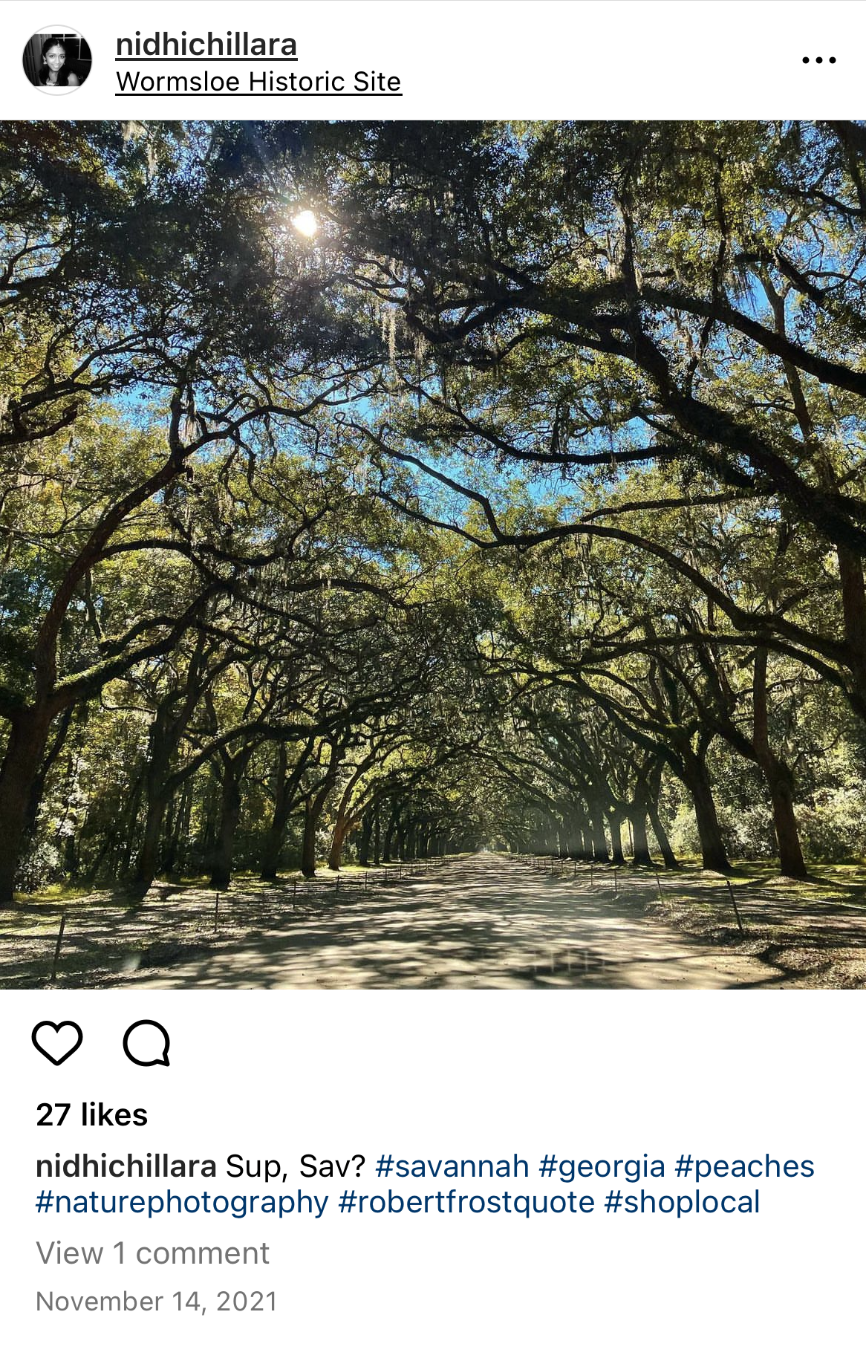Tap the "Sup, Sav?" caption text
Image resolution: width=866 pixels, height=1361 pixels.
(x=295, y=1166)
